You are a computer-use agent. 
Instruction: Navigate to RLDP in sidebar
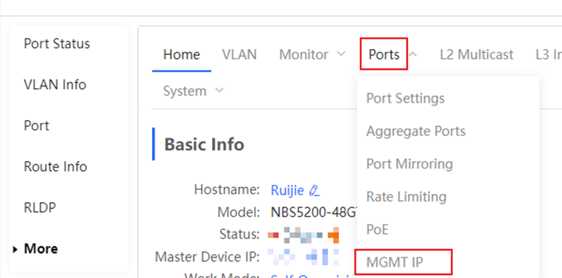click(39, 208)
